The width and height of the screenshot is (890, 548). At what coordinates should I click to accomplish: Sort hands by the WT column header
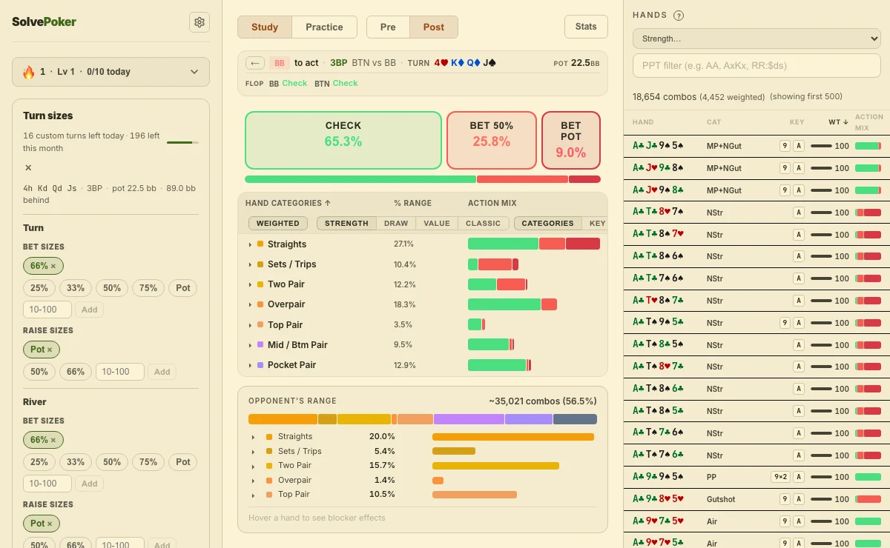[x=838, y=122]
